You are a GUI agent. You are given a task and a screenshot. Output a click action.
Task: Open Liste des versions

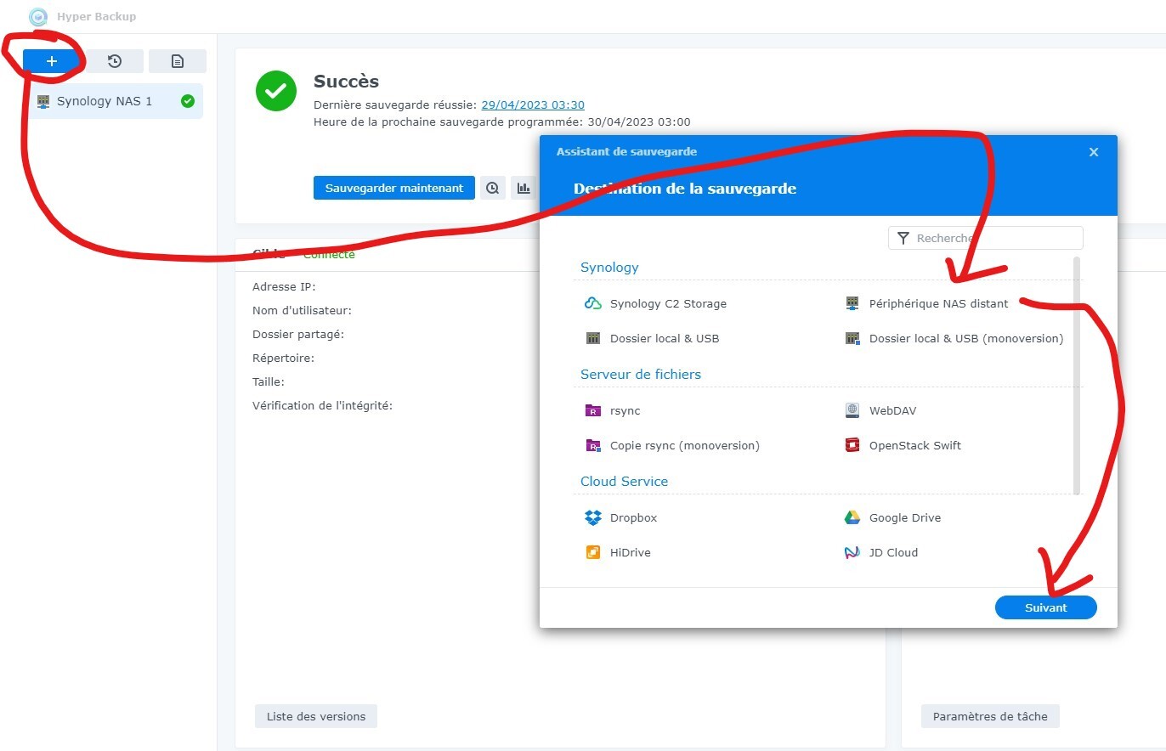[316, 716]
